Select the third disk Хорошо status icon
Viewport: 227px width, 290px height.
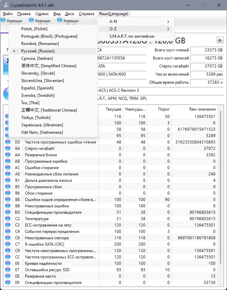coord(60,20)
